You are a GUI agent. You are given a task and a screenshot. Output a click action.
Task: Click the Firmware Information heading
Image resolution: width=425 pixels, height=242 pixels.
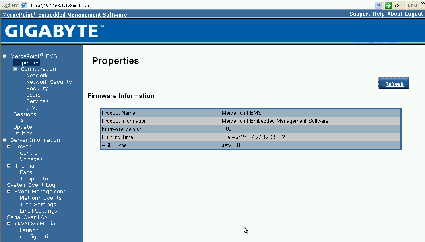tap(121, 96)
